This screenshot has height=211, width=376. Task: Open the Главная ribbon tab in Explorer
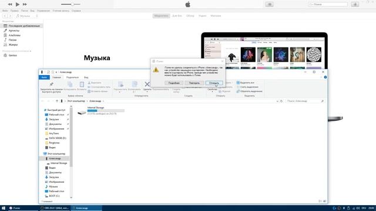56,77
